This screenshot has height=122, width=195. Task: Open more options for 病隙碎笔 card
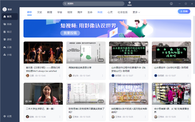[102, 75]
